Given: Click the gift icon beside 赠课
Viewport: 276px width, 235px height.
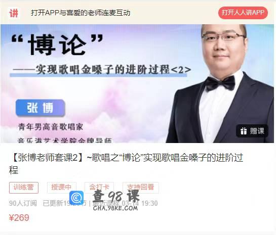Looking at the screenshot, I should 244,131.
